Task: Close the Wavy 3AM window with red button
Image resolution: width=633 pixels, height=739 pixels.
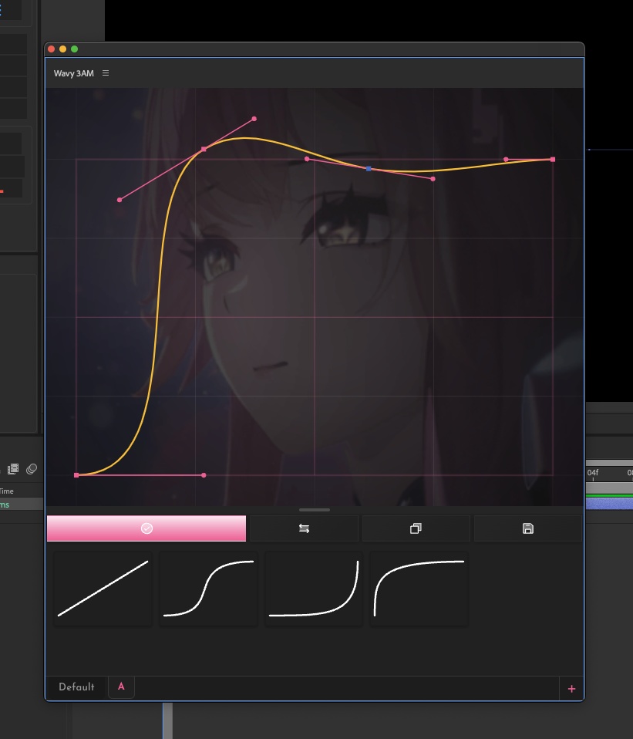Action: (52, 49)
